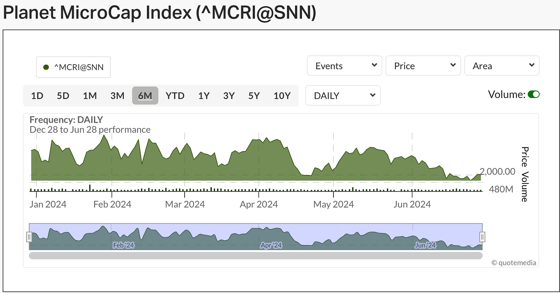Select the 1D time range
Screen dimensions: 560x293
(x=37, y=95)
